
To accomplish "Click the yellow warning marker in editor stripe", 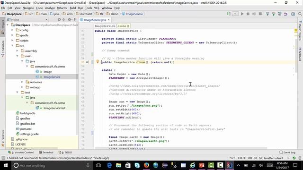I will [295, 30].
